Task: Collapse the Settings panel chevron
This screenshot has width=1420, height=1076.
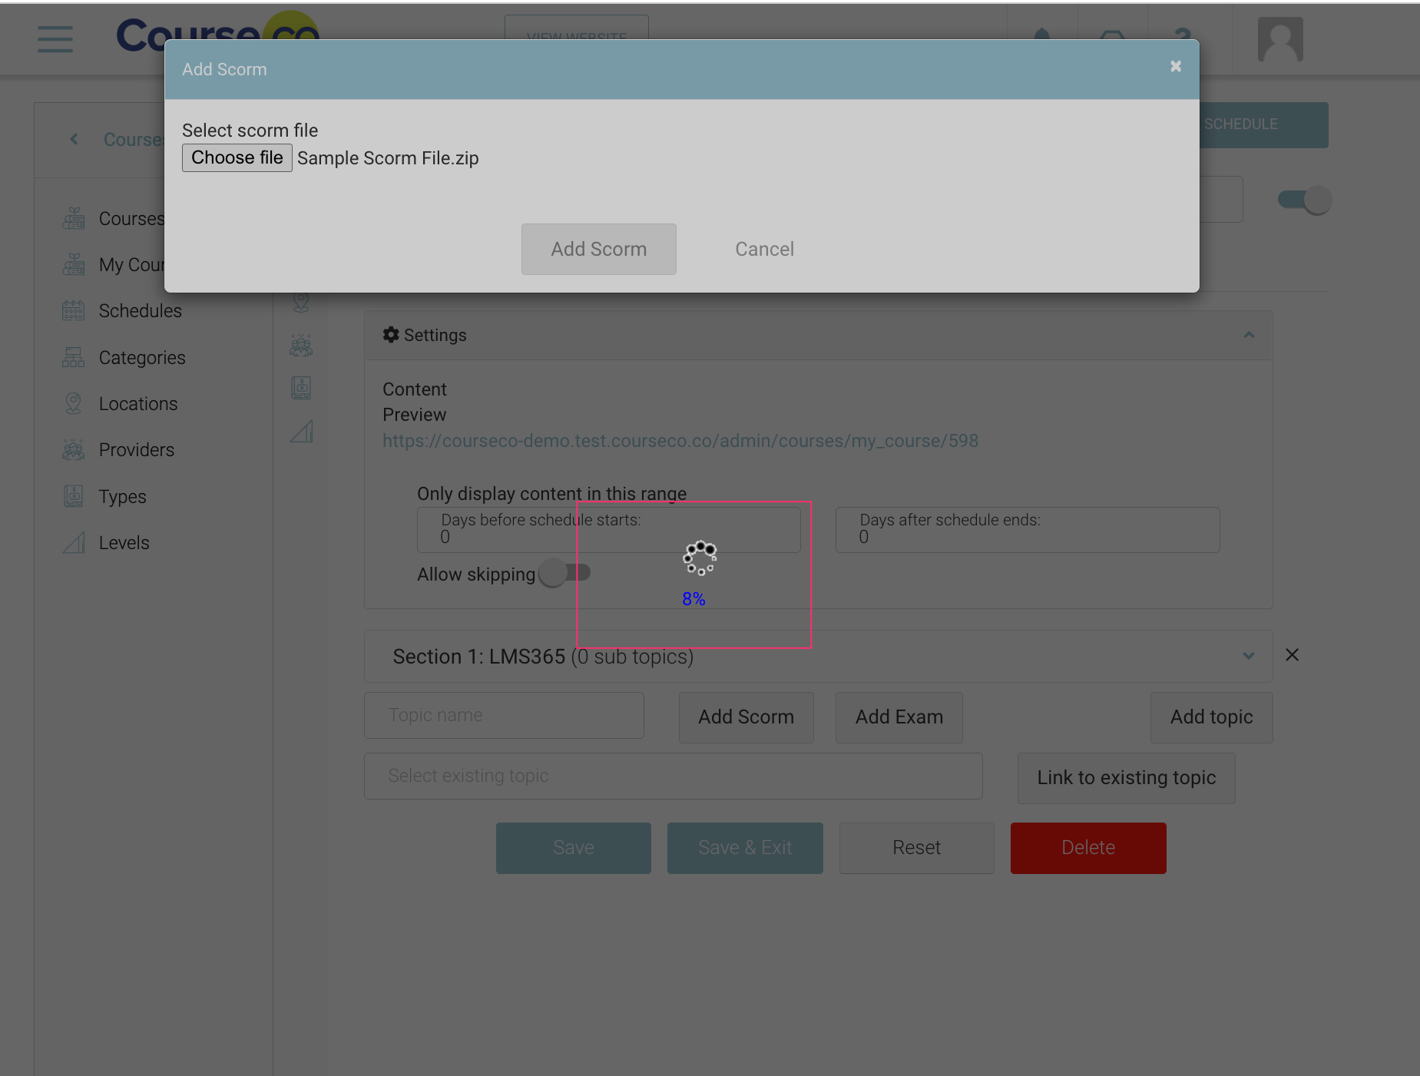Action: pos(1249,336)
